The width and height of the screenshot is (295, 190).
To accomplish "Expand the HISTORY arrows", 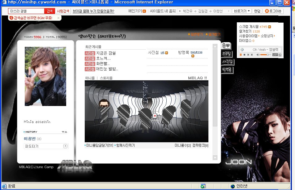I will coord(64,132).
